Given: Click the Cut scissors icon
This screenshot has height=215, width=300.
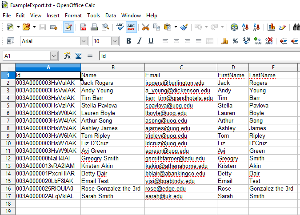Looking at the screenshot, I should [x=146, y=27].
